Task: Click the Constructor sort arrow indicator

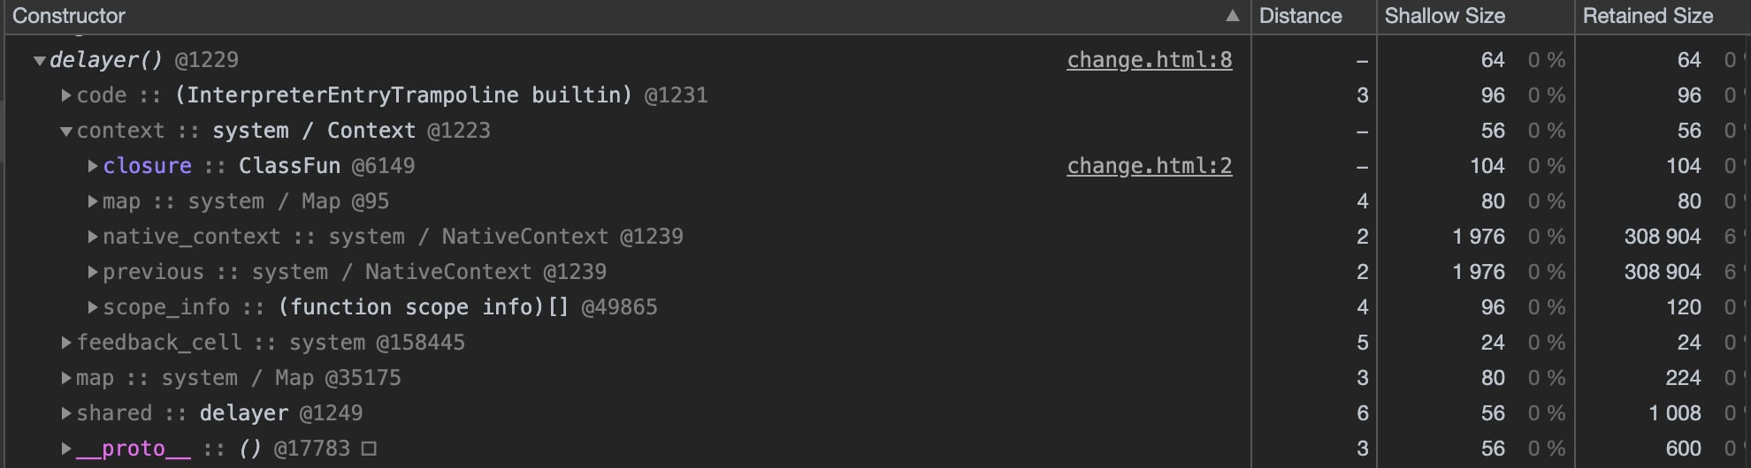Action: (1232, 16)
